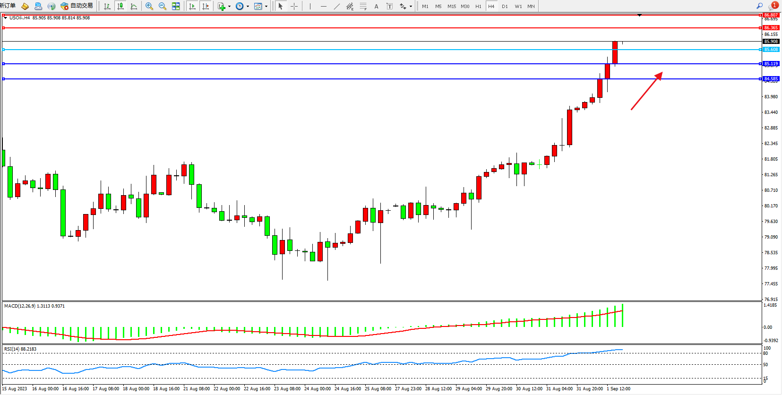Click the 自动交易 AutoTrading button

pyautogui.click(x=77, y=6)
